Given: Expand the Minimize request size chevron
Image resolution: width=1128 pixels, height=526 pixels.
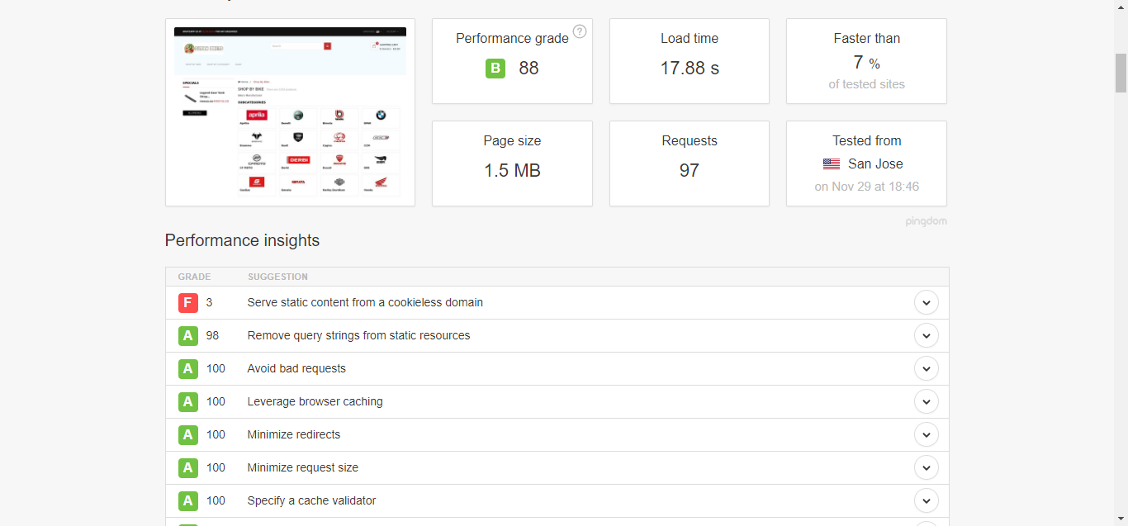Looking at the screenshot, I should pyautogui.click(x=927, y=468).
